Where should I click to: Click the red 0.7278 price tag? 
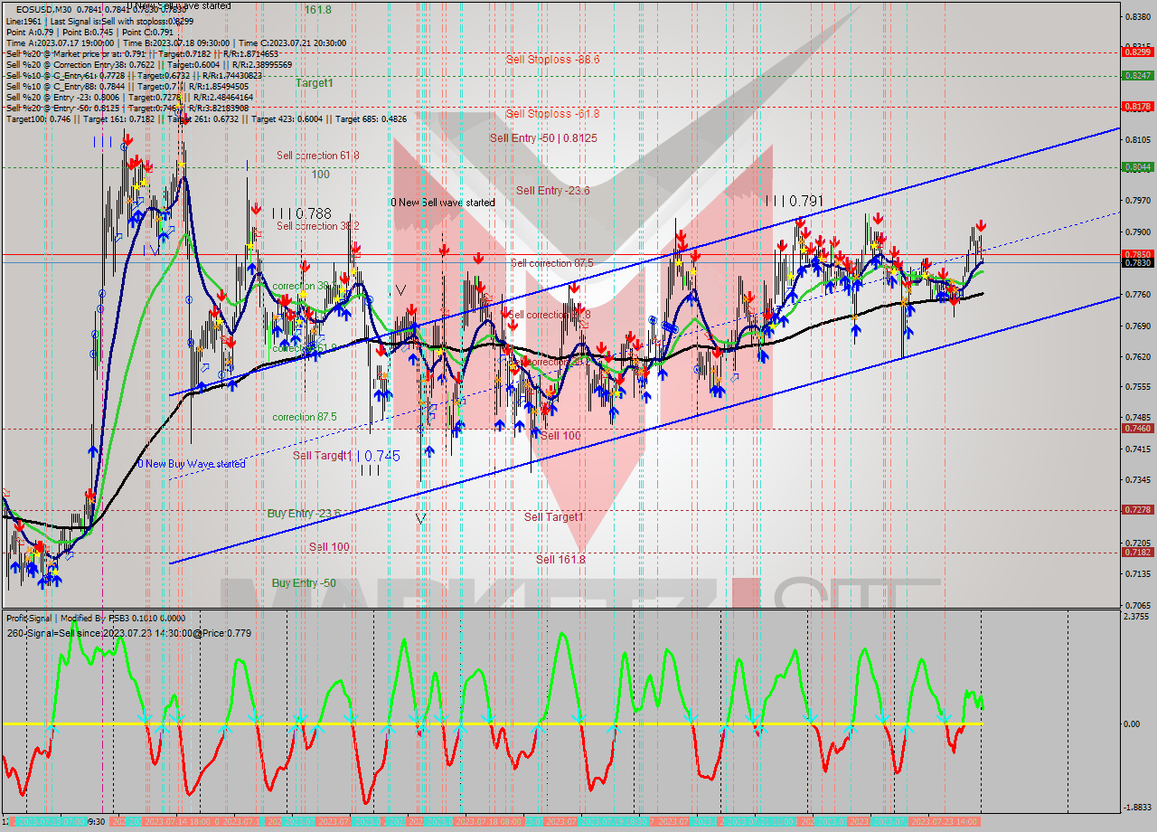click(1137, 510)
